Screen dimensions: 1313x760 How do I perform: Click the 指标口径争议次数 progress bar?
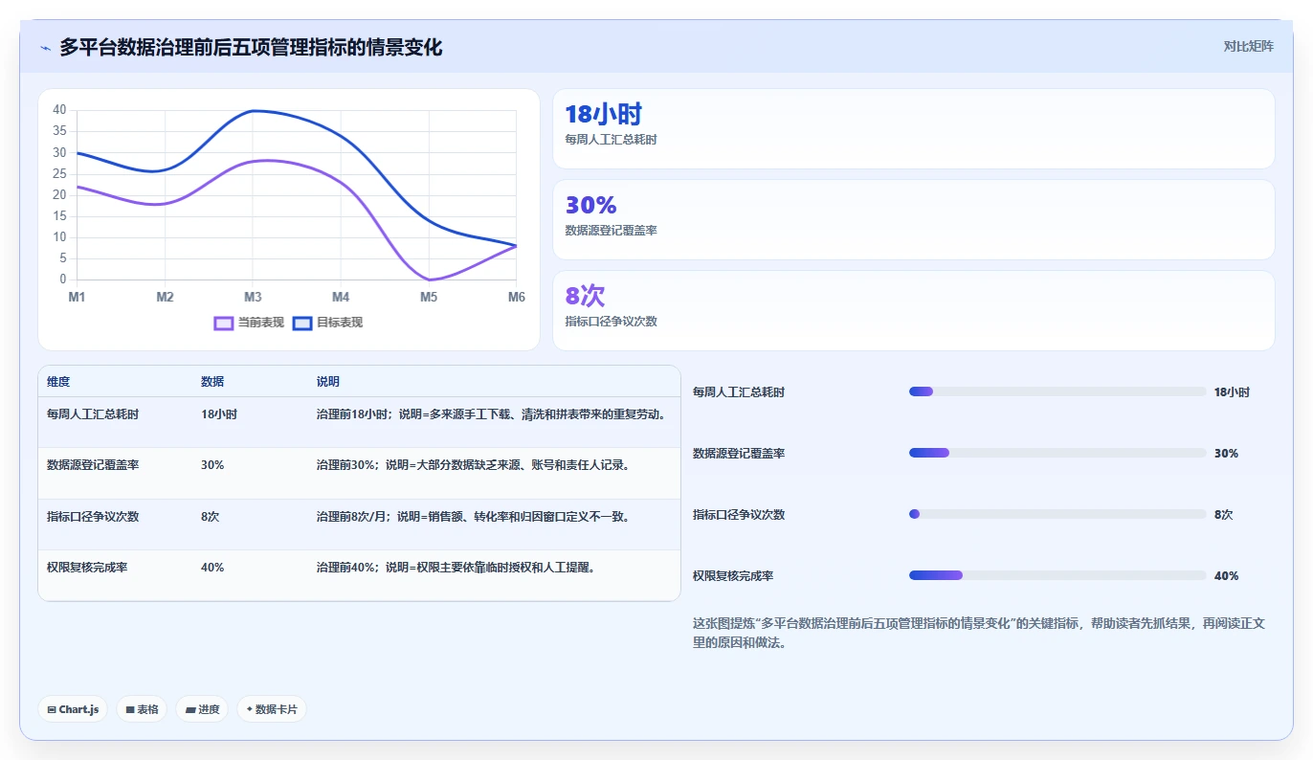[1057, 514]
